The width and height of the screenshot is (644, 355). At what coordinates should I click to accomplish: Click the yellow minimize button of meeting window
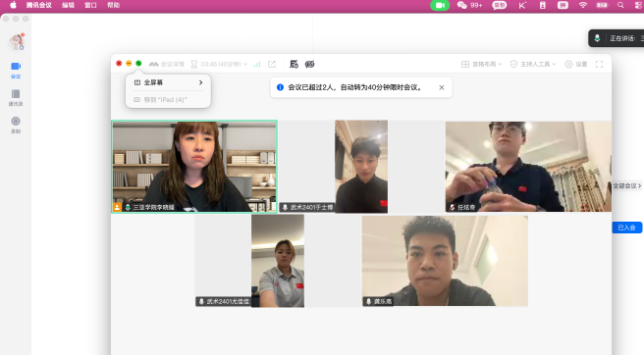(x=129, y=63)
